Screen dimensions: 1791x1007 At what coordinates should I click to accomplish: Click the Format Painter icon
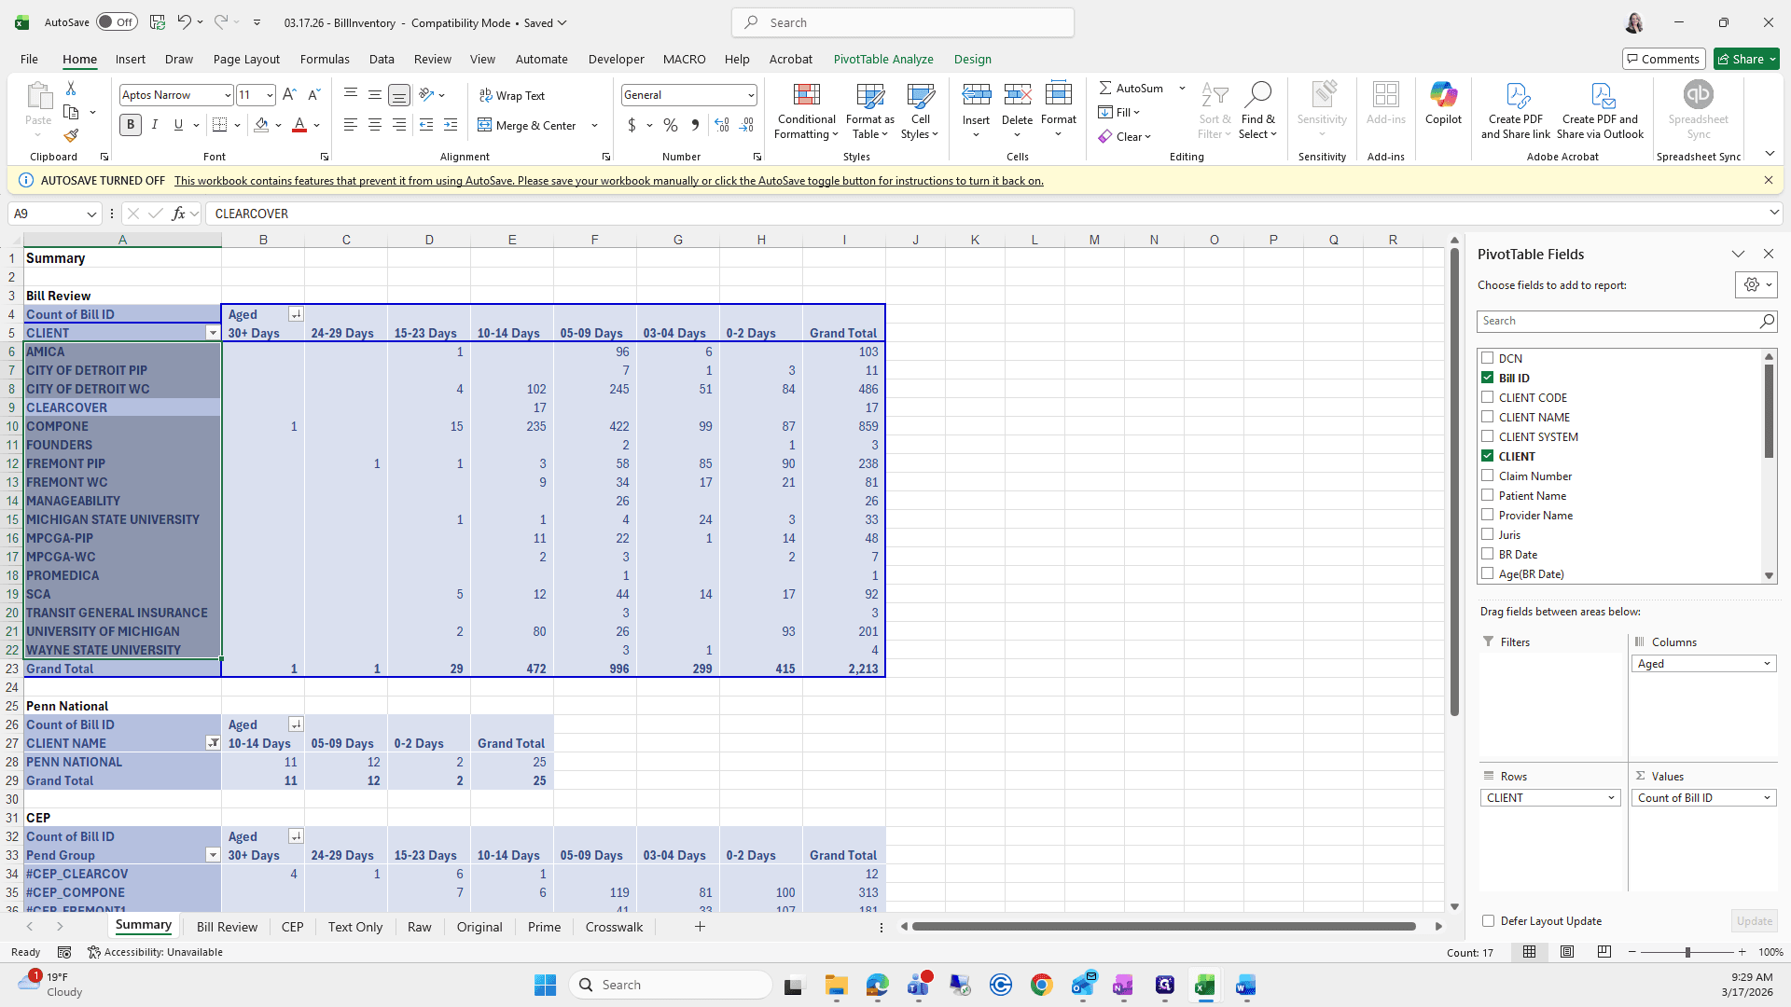click(x=71, y=136)
